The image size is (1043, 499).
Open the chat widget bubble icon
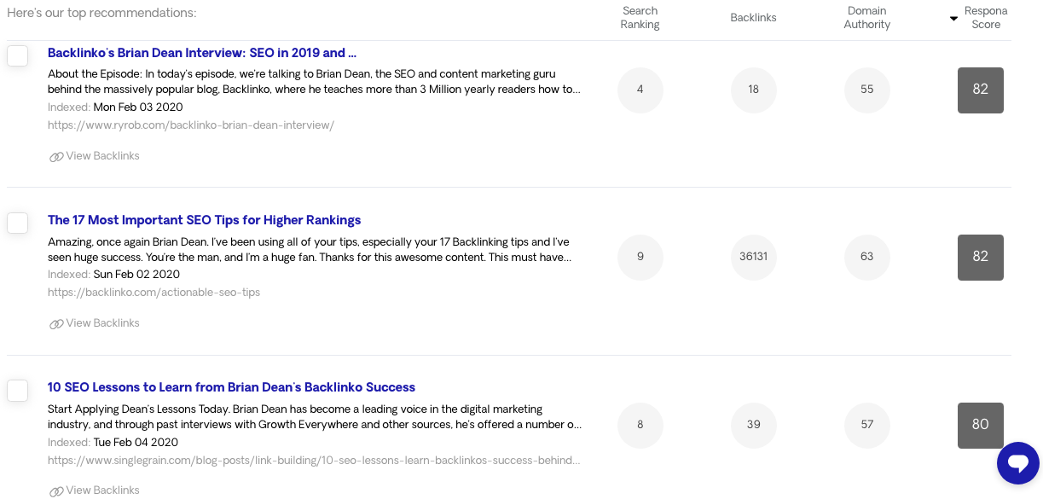click(1018, 463)
